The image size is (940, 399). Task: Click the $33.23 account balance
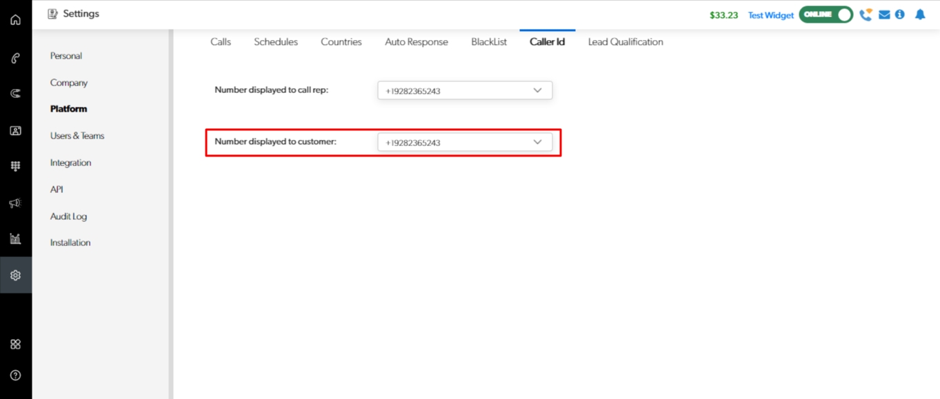[723, 15]
